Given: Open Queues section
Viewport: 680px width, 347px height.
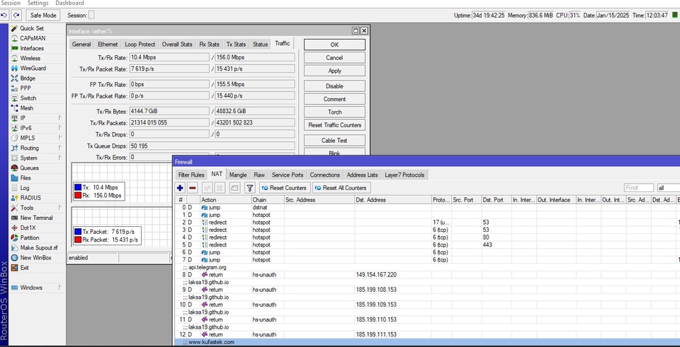Looking at the screenshot, I should click(x=29, y=168).
